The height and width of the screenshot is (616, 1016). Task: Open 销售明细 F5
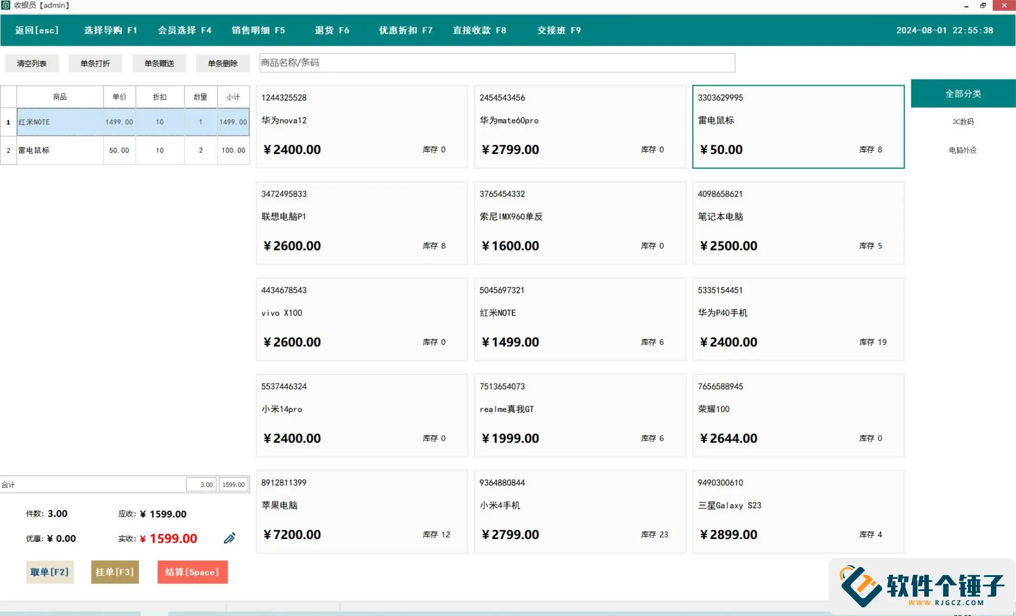[259, 30]
